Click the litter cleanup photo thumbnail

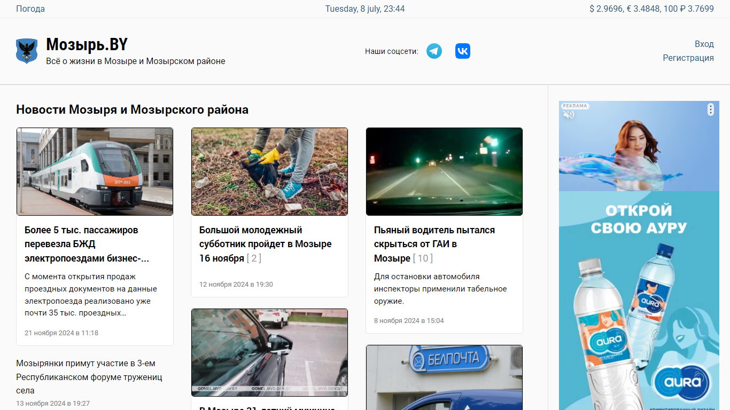coord(269,171)
